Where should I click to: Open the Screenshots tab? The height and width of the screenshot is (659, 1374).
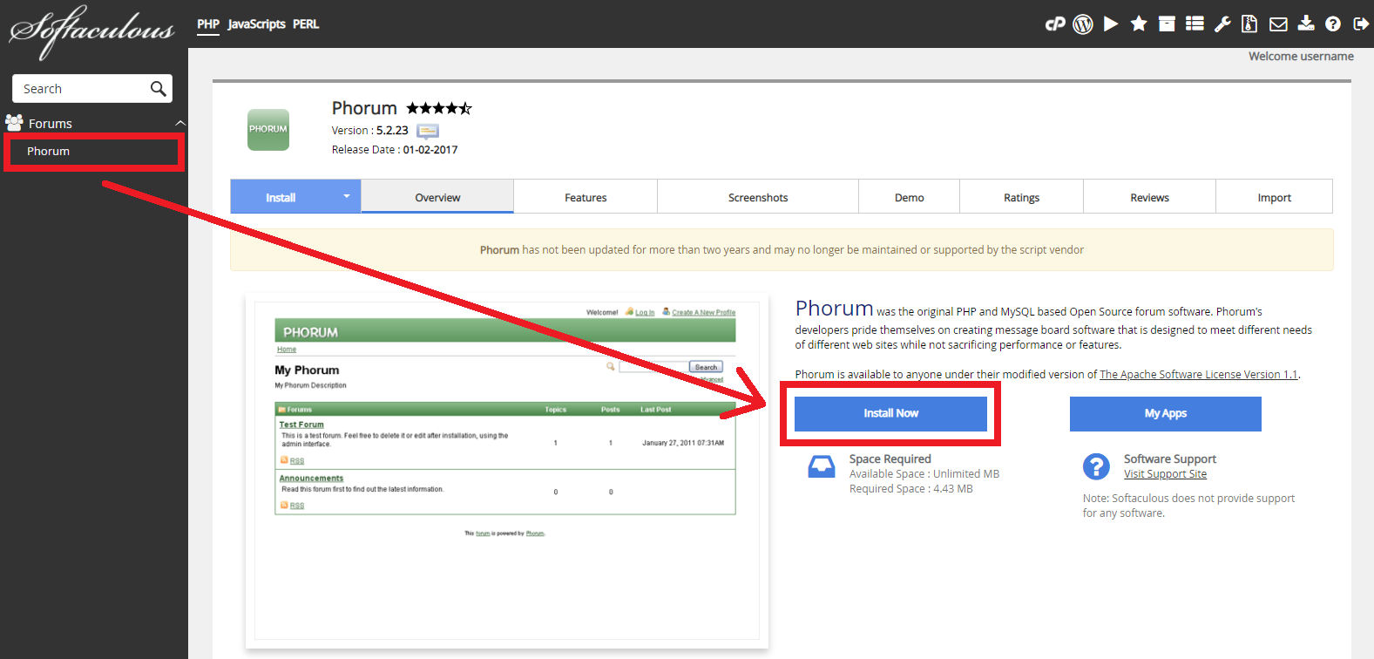(x=758, y=198)
